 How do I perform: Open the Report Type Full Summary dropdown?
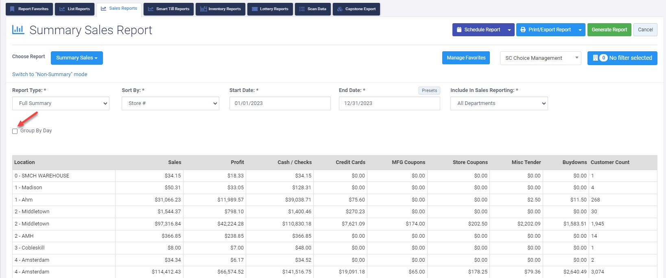click(x=61, y=103)
